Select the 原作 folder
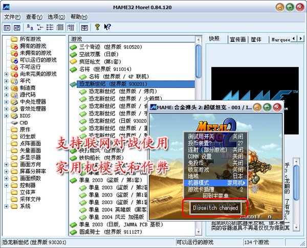 coord(25,130)
